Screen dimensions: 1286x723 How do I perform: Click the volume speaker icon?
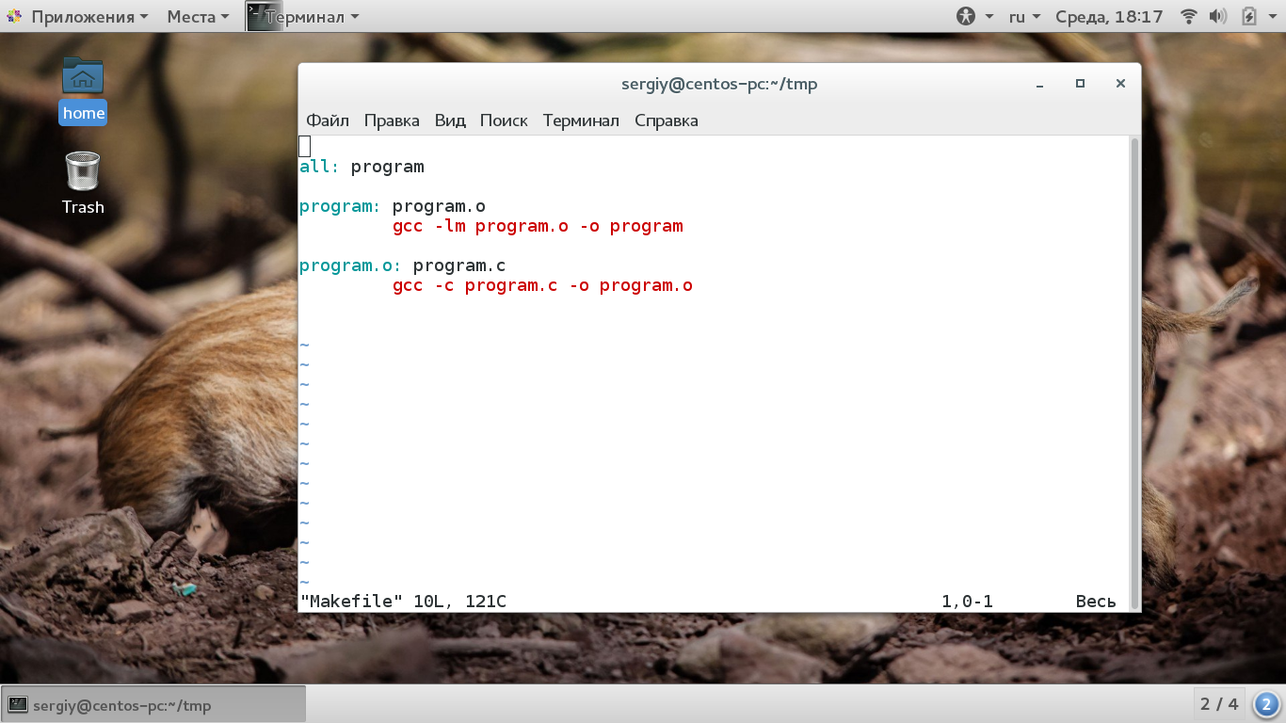coord(1217,16)
